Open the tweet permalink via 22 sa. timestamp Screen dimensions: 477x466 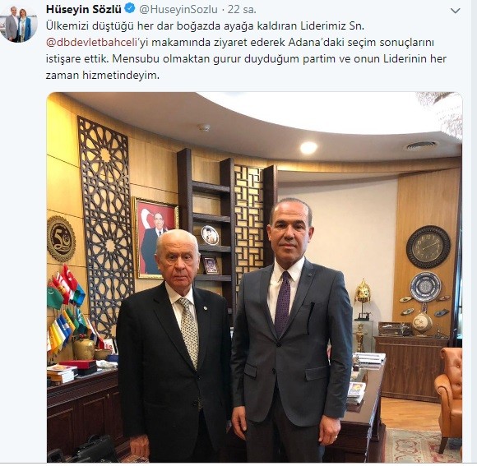(x=242, y=10)
